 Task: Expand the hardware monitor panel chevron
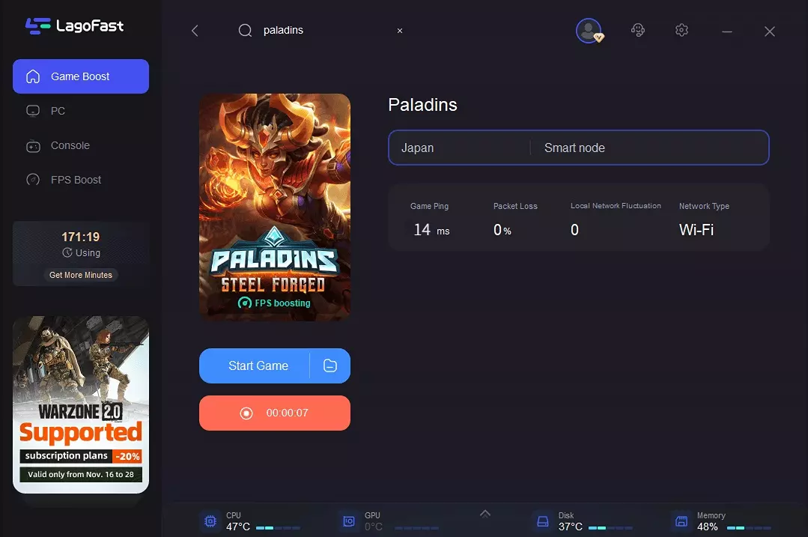click(485, 514)
